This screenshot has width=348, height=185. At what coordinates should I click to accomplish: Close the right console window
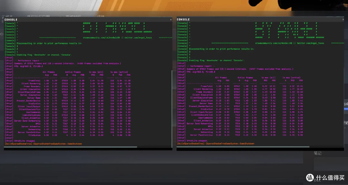coord(343,20)
